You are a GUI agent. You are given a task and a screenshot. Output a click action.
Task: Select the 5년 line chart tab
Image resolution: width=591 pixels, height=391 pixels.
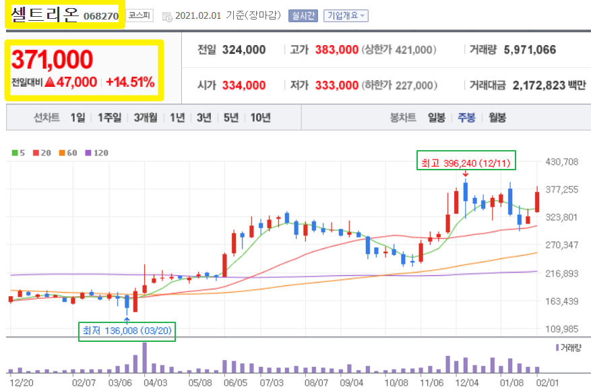(x=231, y=118)
